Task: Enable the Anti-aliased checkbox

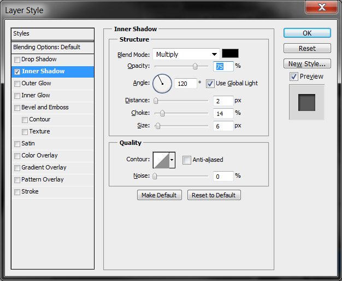Action: [x=187, y=160]
